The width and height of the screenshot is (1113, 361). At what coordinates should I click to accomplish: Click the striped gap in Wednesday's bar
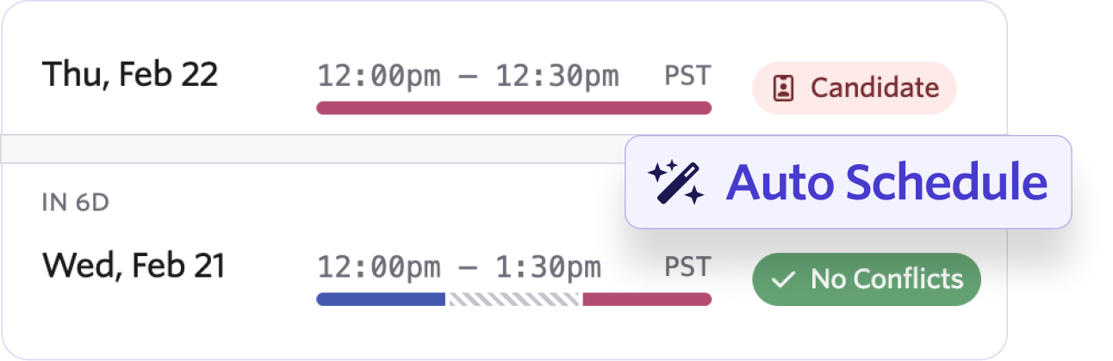(513, 299)
